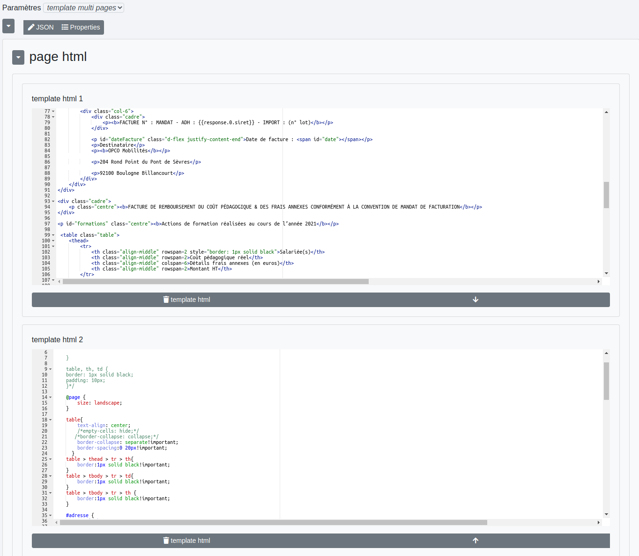Click the scroll-up arrow in template html 1 editor

click(606, 112)
